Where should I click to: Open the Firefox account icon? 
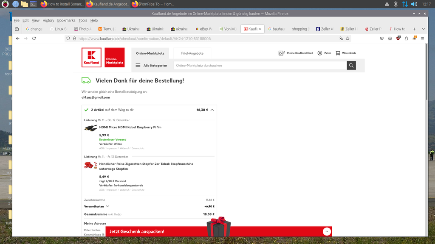pyautogui.click(x=390, y=39)
